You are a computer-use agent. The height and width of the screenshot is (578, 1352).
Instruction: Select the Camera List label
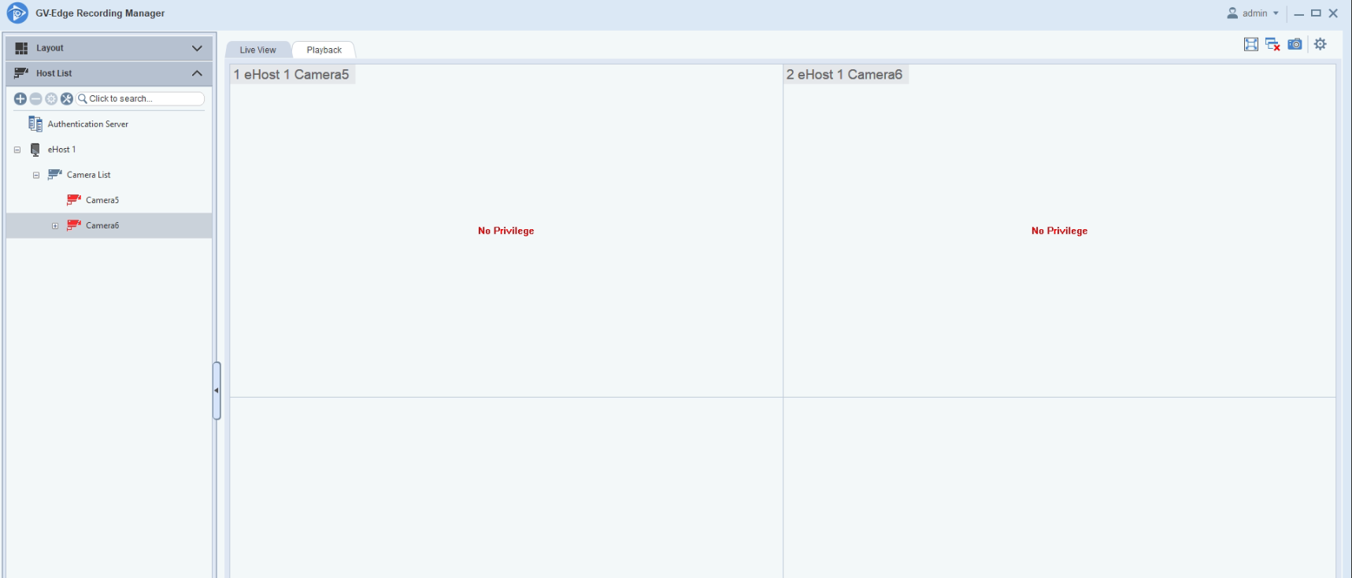pyautogui.click(x=89, y=175)
